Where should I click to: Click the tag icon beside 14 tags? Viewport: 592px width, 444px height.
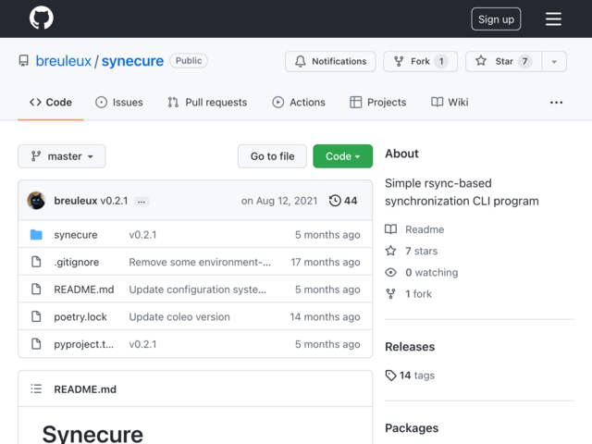click(390, 376)
